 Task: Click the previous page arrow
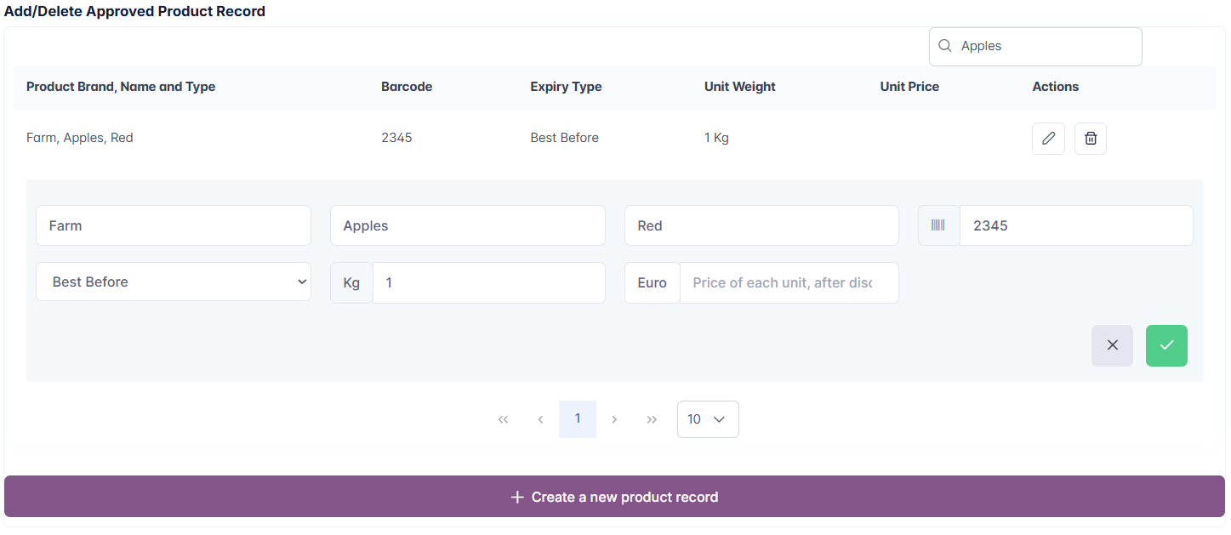pyautogui.click(x=540, y=419)
